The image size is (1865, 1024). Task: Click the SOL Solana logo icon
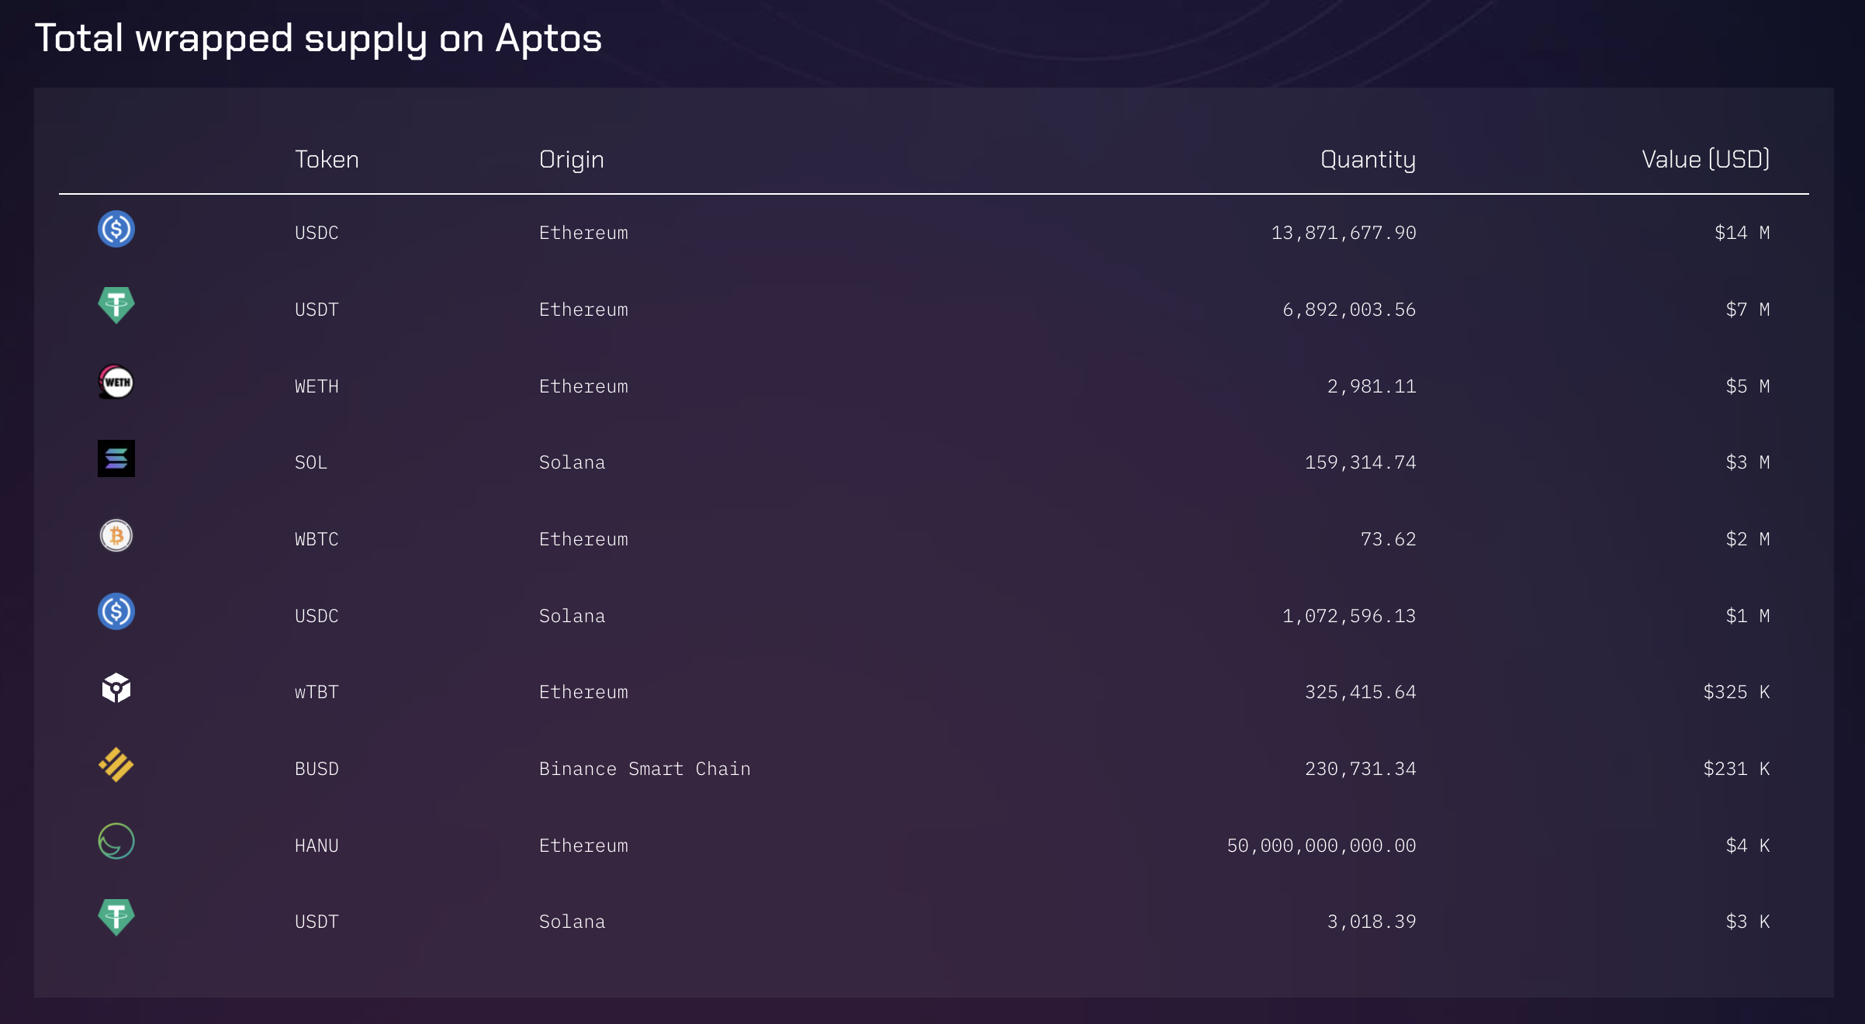click(116, 458)
